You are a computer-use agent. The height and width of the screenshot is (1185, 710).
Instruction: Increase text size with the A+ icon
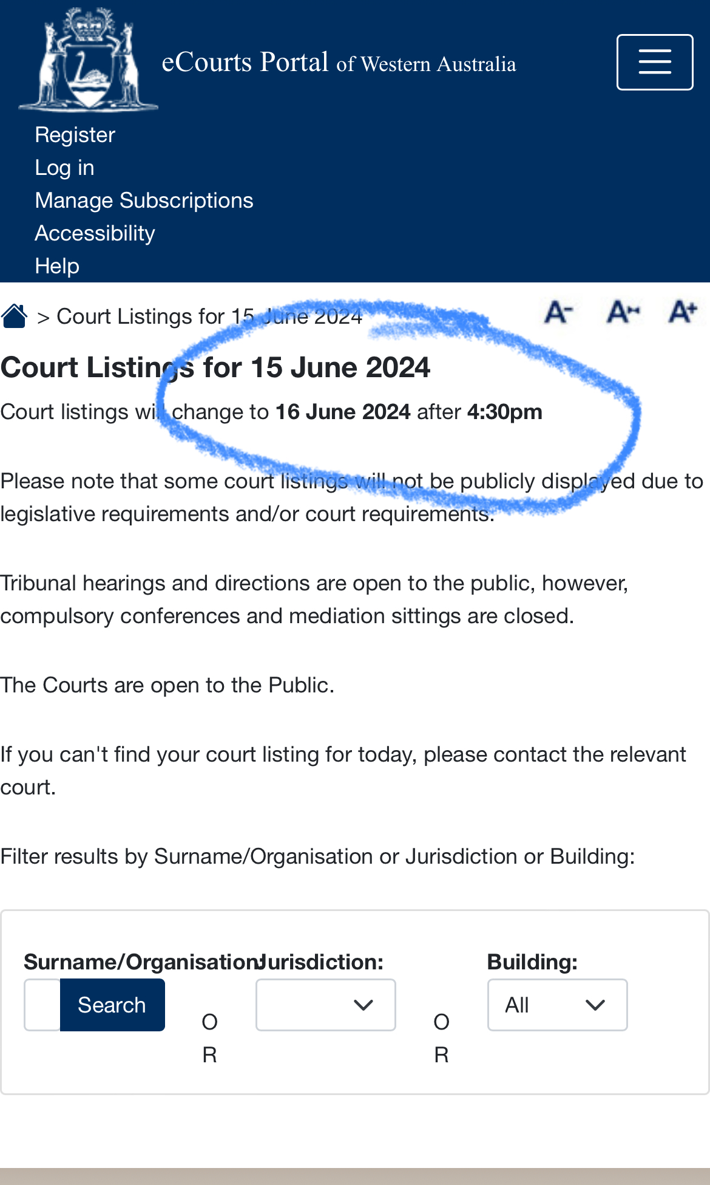click(x=683, y=312)
